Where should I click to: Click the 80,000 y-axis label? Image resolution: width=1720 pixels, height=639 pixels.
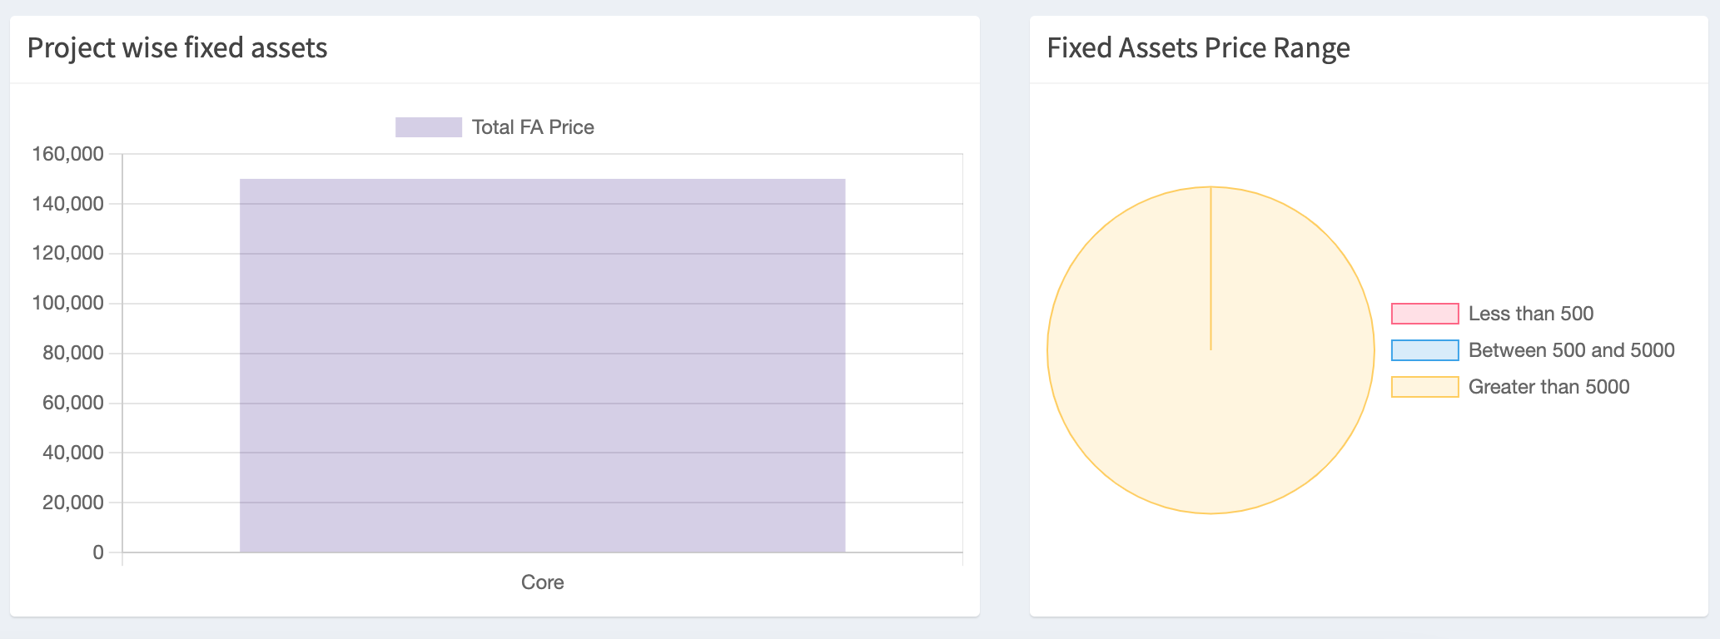point(73,353)
